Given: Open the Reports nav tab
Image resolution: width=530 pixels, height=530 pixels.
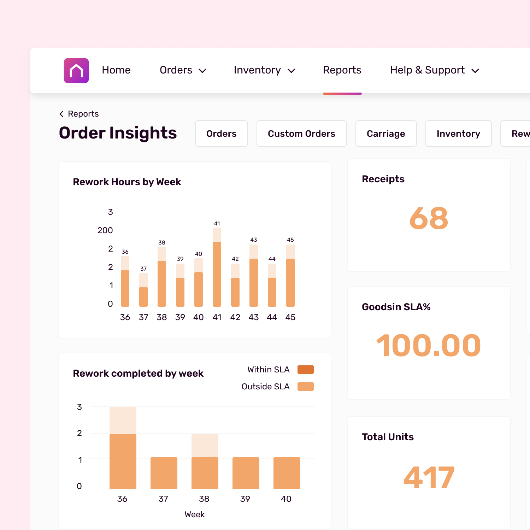Looking at the screenshot, I should coord(342,70).
